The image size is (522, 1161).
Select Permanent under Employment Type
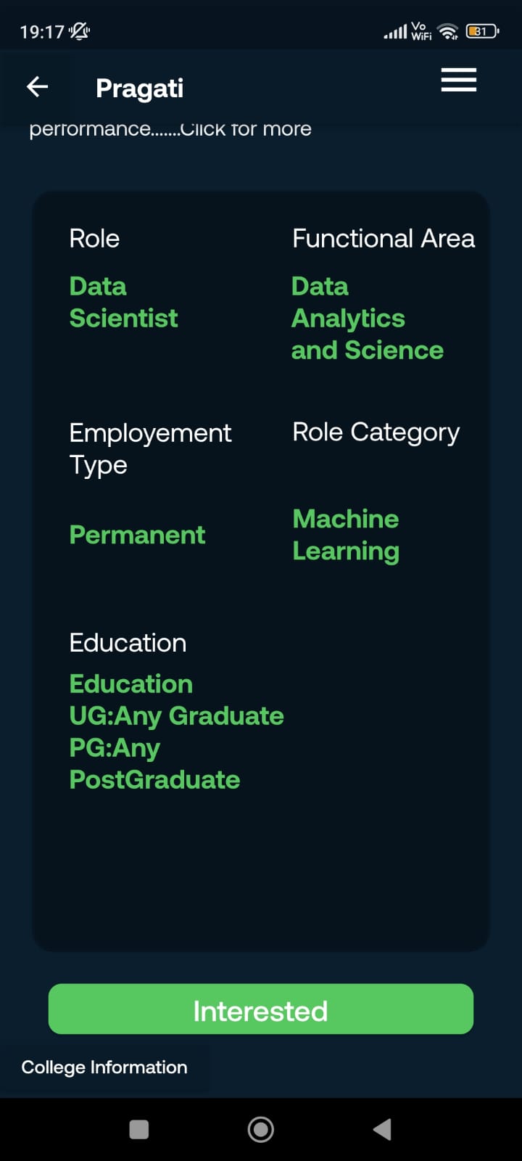136,535
